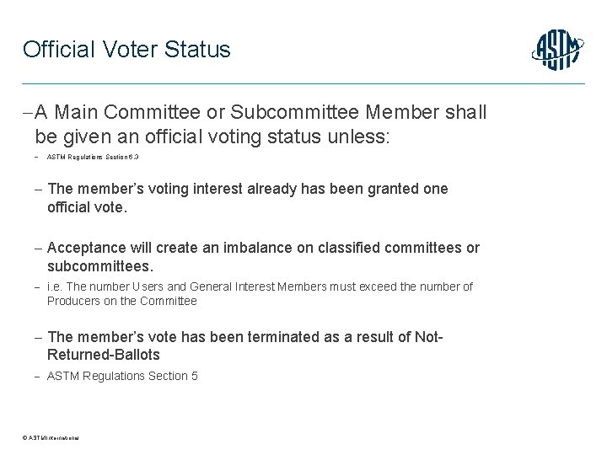Click the "ASTM Regulations Section 5" reference

122,376
